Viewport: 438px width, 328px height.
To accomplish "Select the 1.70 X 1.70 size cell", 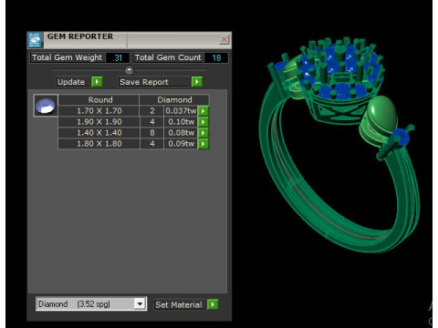I will point(99,111).
